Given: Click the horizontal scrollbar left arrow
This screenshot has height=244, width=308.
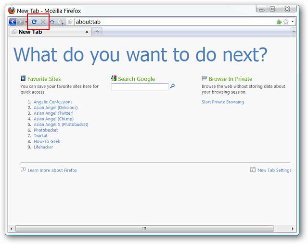Looking at the screenshot, I should pos(12,229).
